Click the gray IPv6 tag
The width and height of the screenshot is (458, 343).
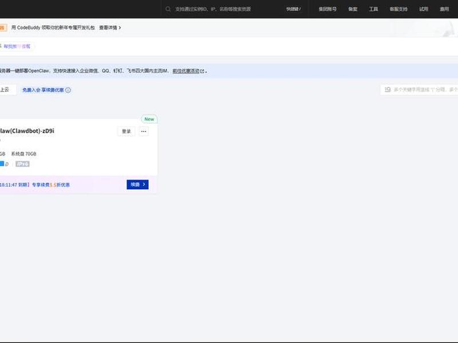pos(22,164)
